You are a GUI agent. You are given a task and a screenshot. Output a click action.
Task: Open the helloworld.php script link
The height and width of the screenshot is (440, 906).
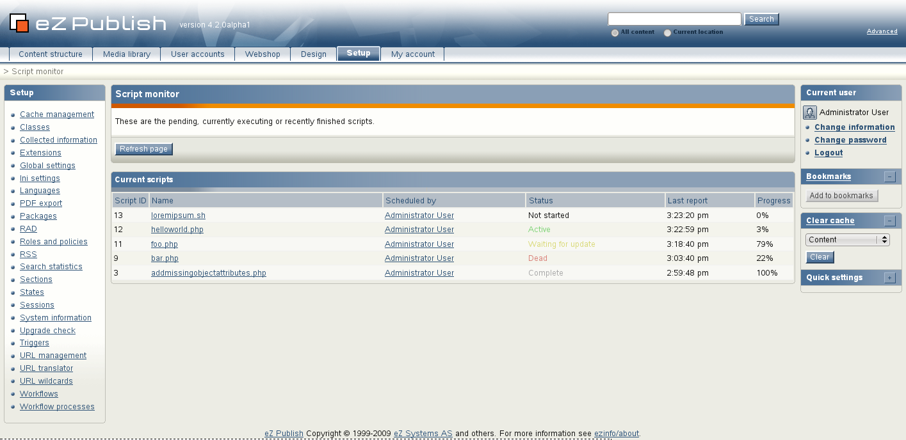(x=177, y=230)
